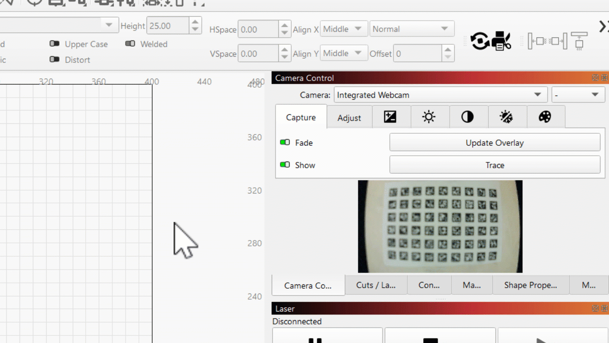Toggle the Show camera overlay switch
This screenshot has height=343, width=609.
point(285,165)
